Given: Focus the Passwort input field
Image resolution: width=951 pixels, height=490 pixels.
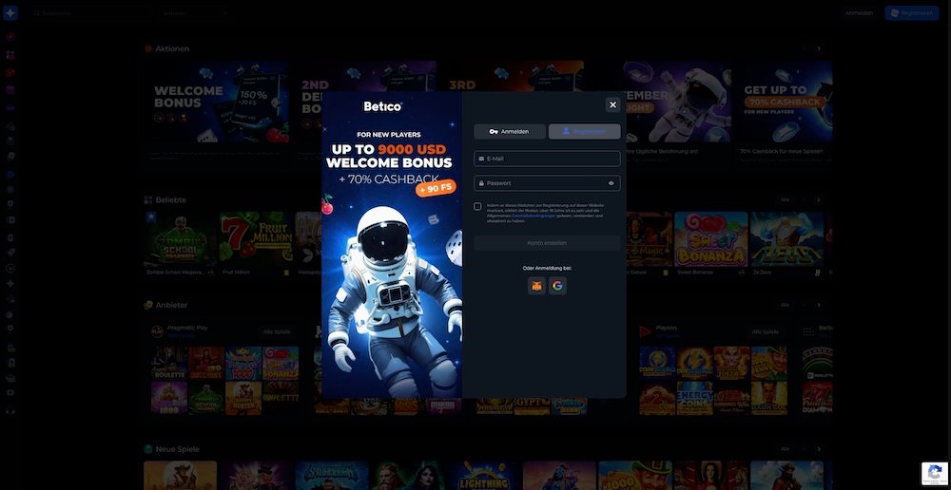Looking at the screenshot, I should pos(542,183).
